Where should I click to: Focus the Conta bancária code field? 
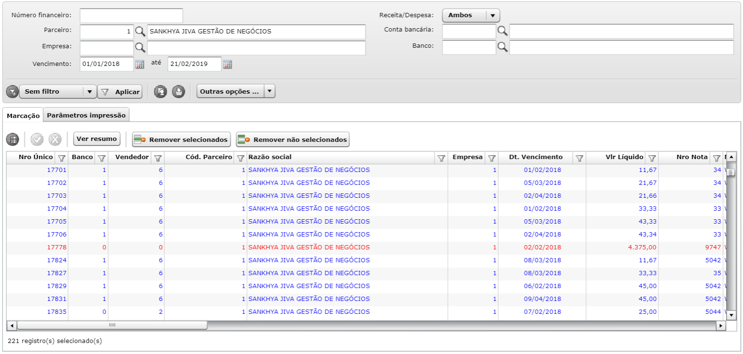point(469,31)
